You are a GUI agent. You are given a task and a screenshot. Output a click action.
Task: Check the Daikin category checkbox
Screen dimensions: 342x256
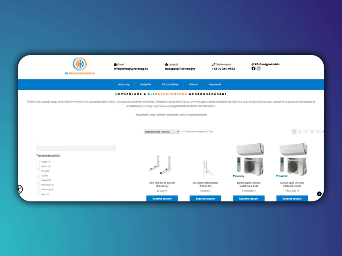click(38, 166)
